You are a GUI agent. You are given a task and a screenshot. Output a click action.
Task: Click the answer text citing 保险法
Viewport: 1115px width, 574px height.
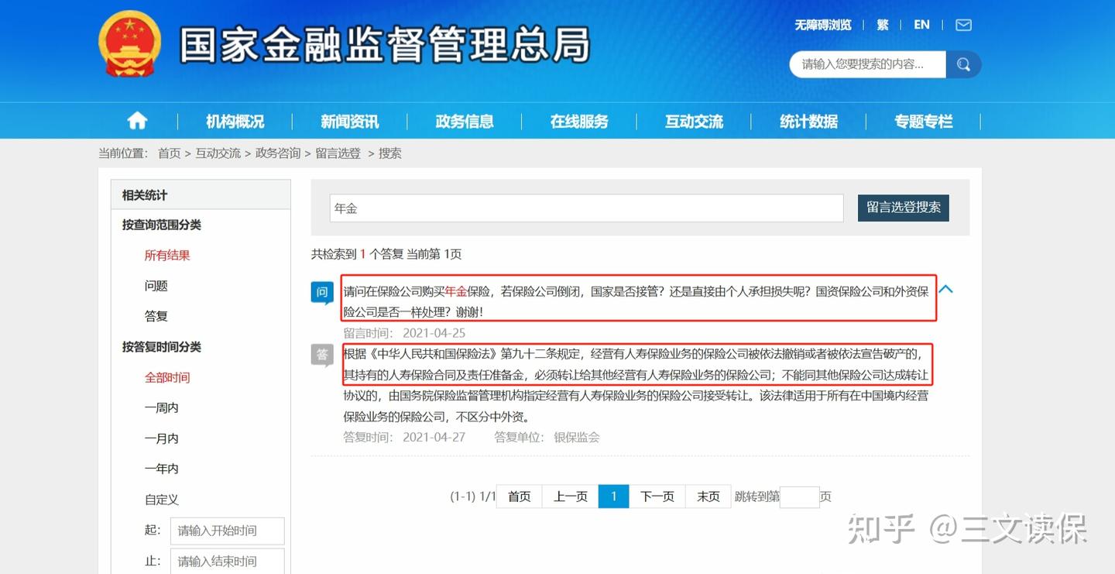pyautogui.click(x=636, y=386)
